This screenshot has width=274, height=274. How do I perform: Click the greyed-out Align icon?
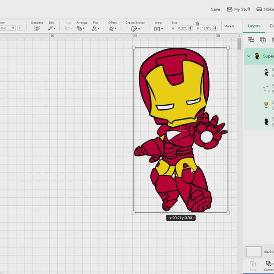pyautogui.click(x=67, y=28)
